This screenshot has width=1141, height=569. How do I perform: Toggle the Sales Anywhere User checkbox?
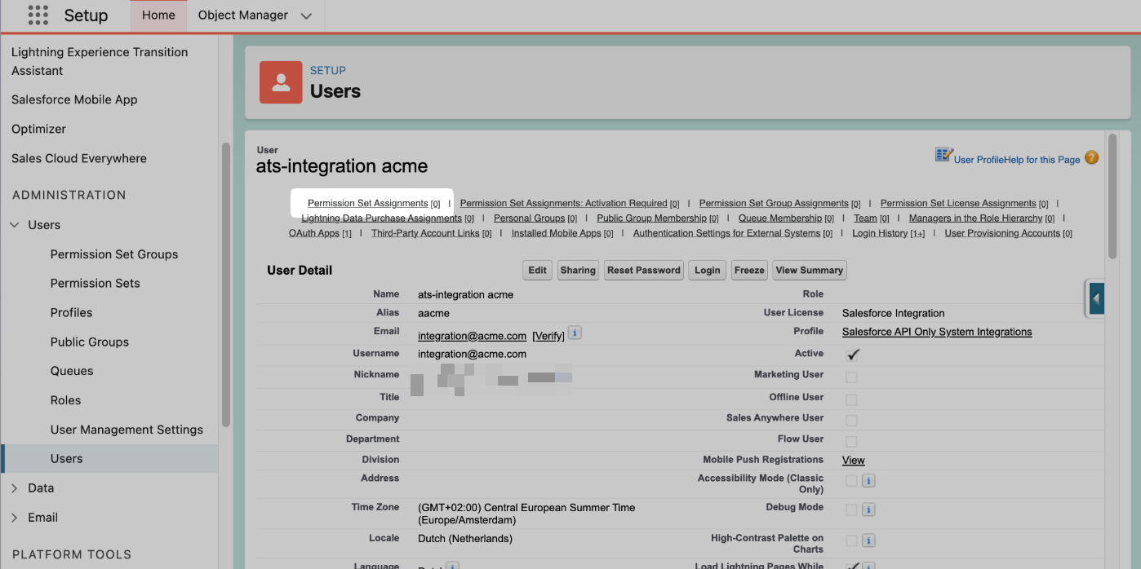point(851,421)
